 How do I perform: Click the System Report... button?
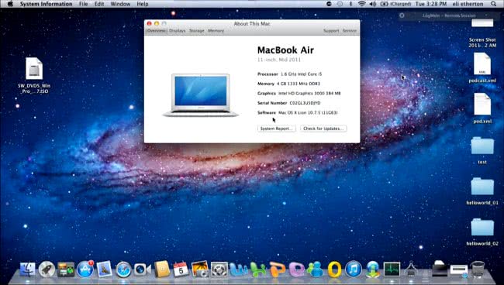tap(277, 129)
